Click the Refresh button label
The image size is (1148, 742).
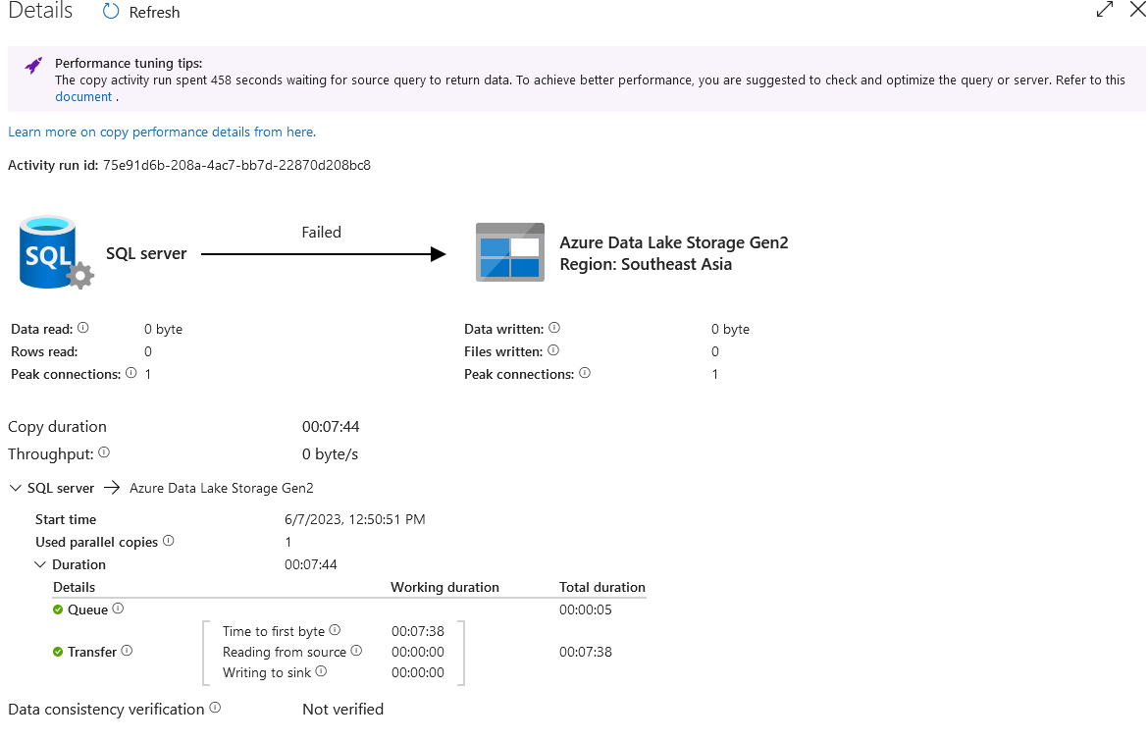coord(154,13)
